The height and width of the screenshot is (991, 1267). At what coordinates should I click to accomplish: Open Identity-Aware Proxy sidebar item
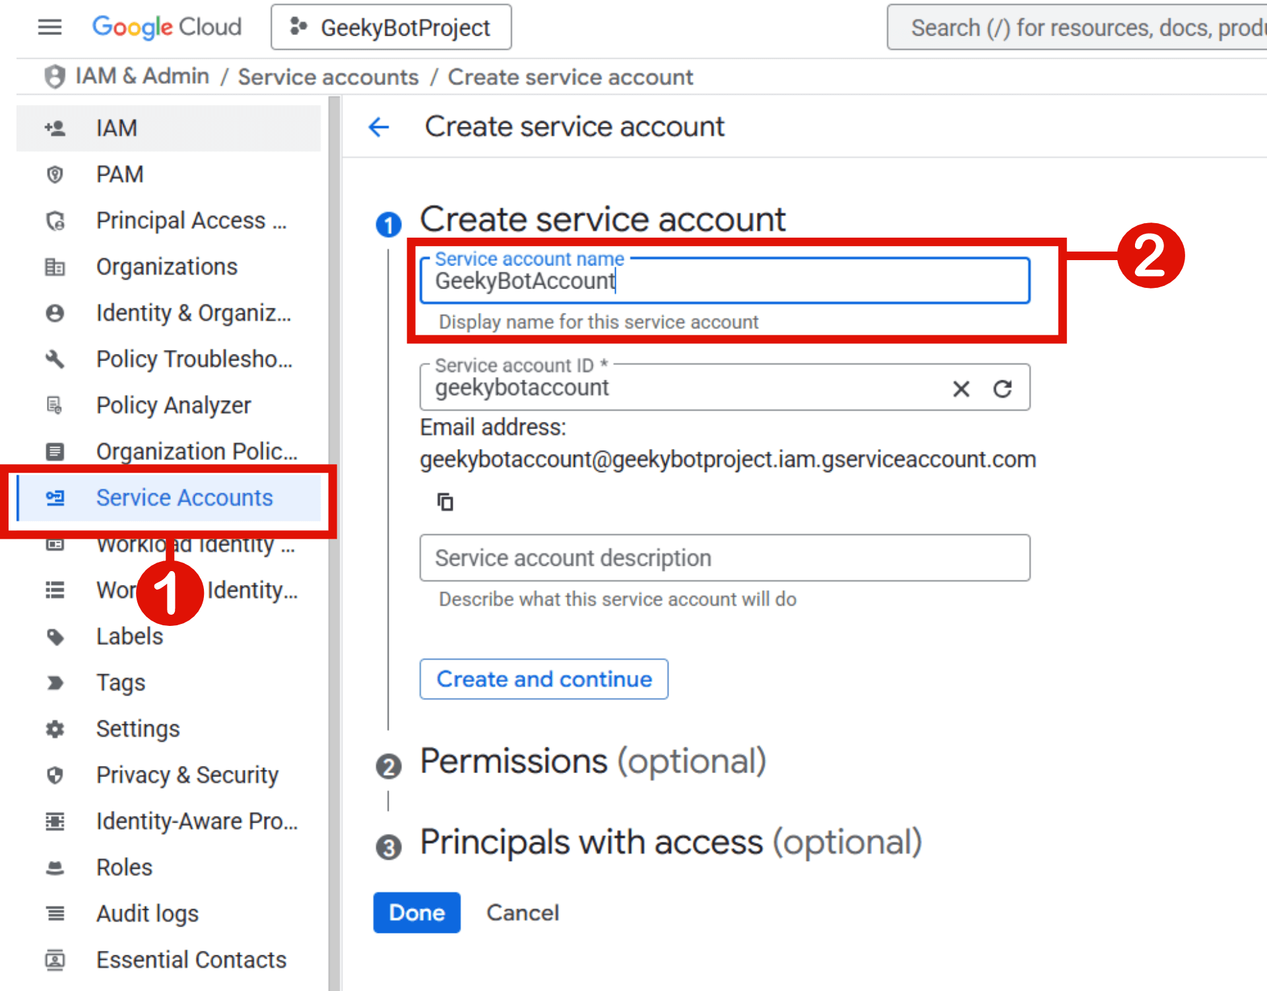(x=168, y=821)
